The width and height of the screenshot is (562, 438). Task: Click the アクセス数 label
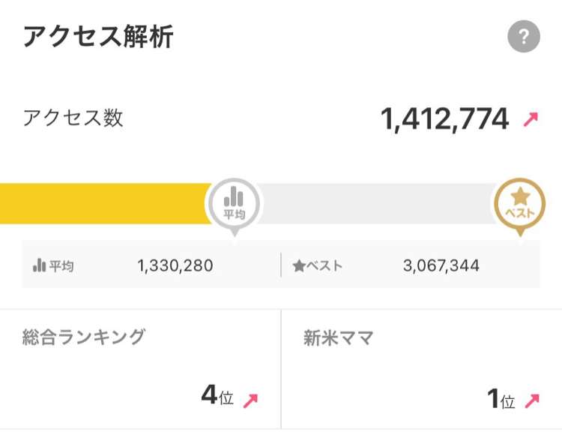(x=73, y=118)
